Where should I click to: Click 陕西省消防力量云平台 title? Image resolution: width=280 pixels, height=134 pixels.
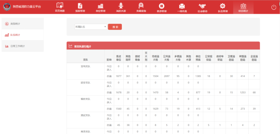pyautogui.click(x=27, y=7)
